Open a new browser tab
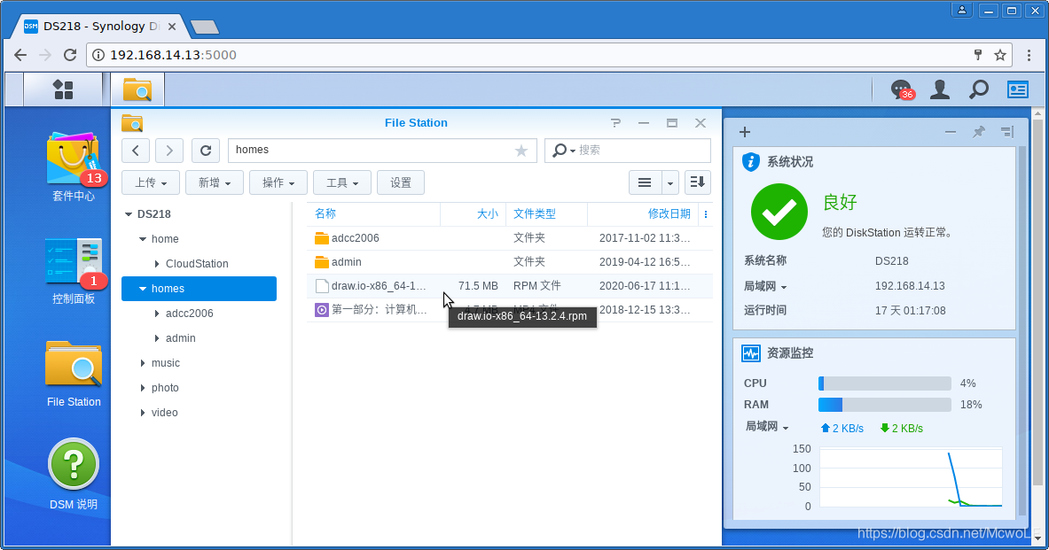The width and height of the screenshot is (1049, 550). (205, 27)
